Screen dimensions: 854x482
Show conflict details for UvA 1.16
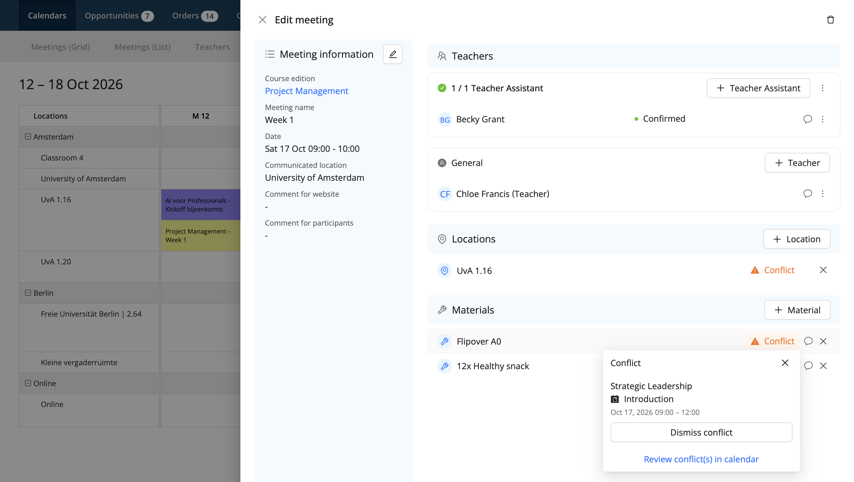772,270
